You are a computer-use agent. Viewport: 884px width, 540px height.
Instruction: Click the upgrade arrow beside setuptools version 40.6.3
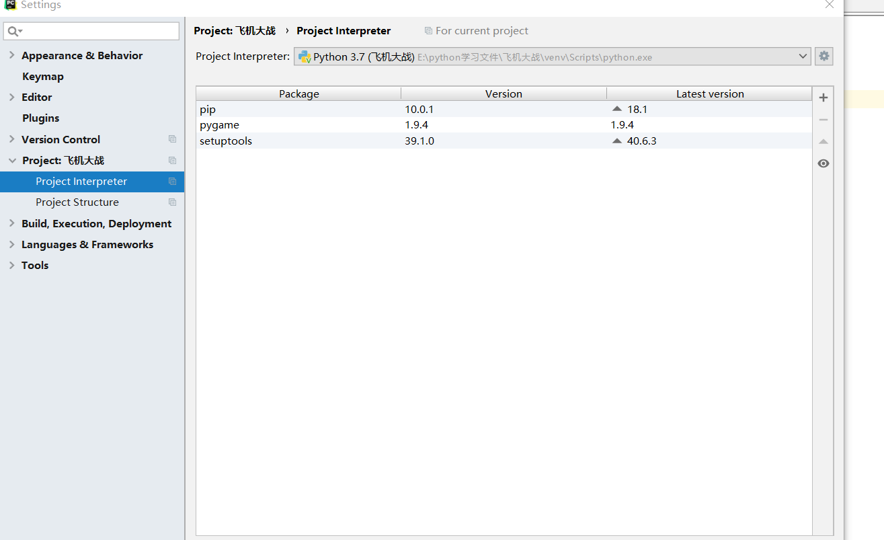point(616,141)
